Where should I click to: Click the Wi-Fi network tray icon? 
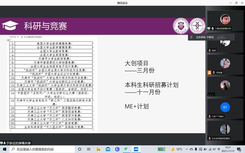(210, 149)
